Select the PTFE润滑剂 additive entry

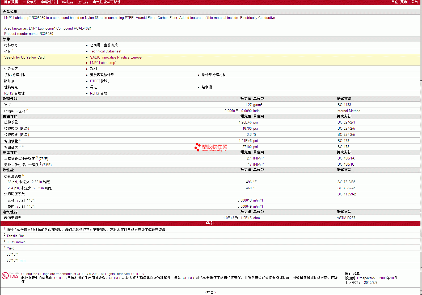(99, 81)
